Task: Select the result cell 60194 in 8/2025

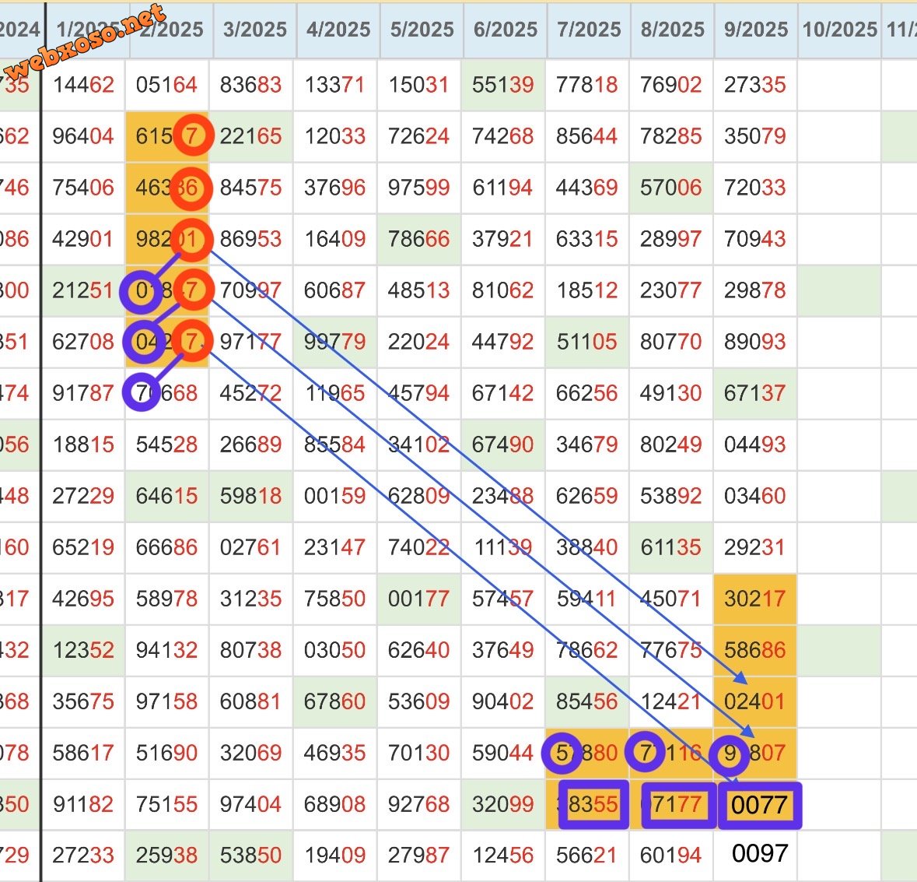Action: pyautogui.click(x=671, y=856)
